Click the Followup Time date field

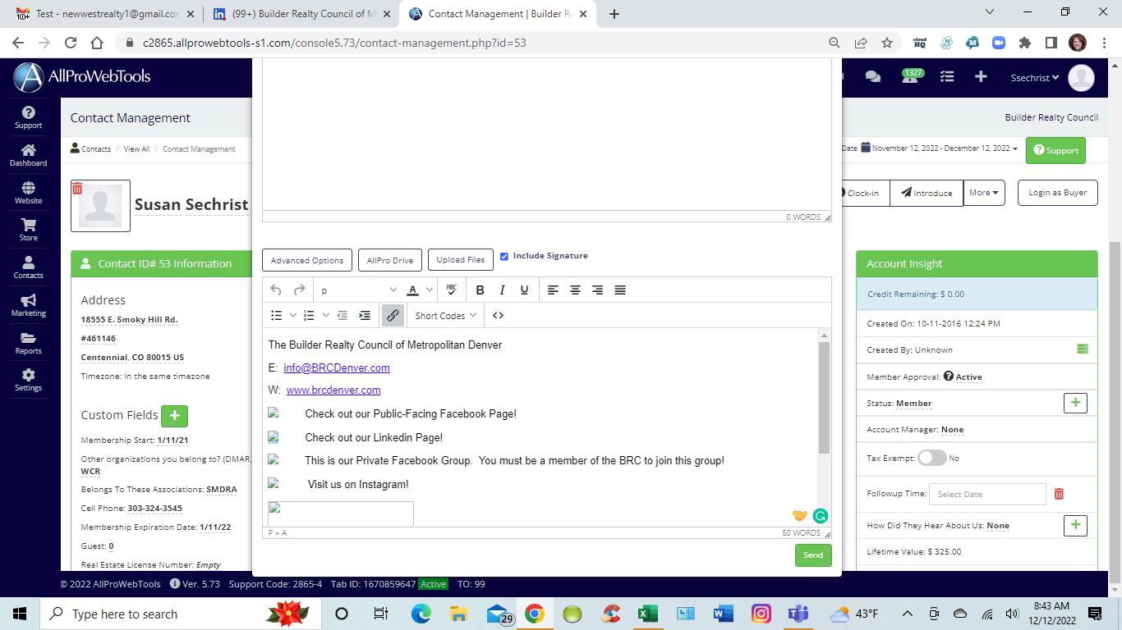tap(987, 494)
